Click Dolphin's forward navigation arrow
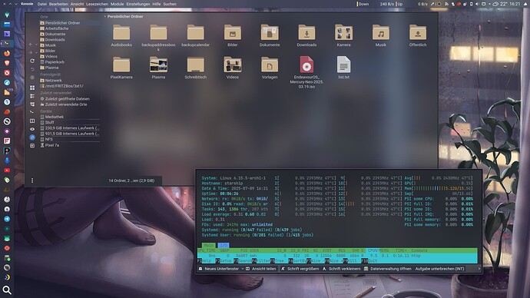 click(x=31, y=53)
